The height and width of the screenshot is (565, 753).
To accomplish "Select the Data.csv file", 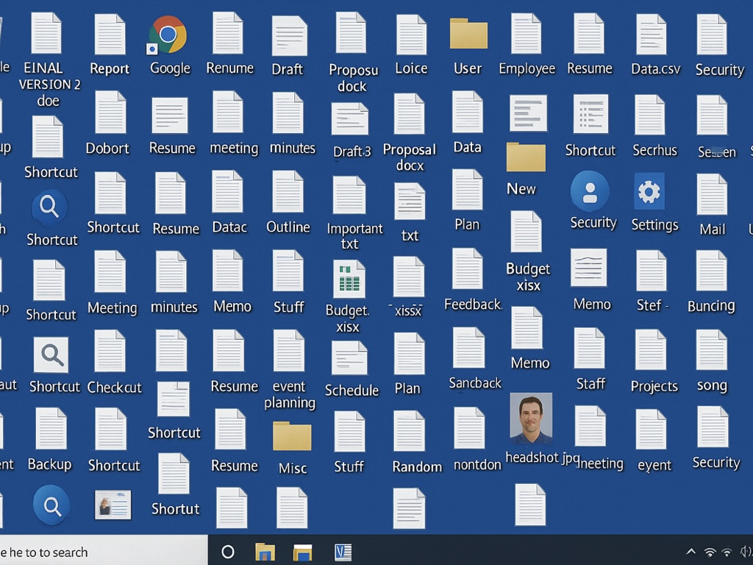I will click(x=652, y=35).
